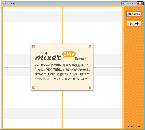Click the リセット reset button

(134, 24)
